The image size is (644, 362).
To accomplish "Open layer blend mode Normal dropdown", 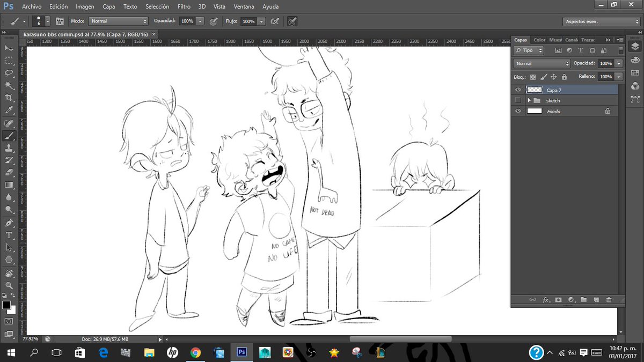I will pos(541,63).
